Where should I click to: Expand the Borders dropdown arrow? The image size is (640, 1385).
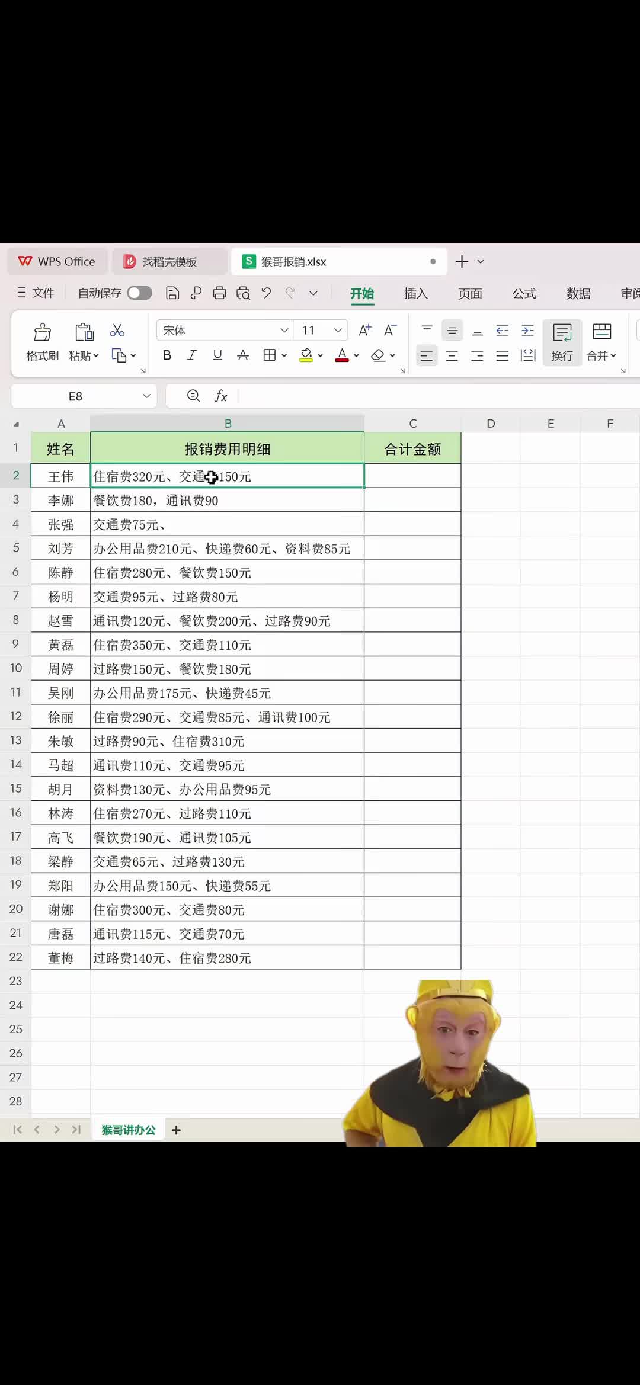tap(284, 355)
